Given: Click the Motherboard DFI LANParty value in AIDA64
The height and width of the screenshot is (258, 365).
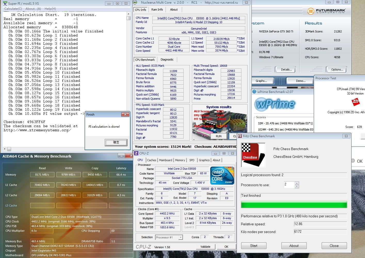Looking at the screenshot, I should pos(82,255).
